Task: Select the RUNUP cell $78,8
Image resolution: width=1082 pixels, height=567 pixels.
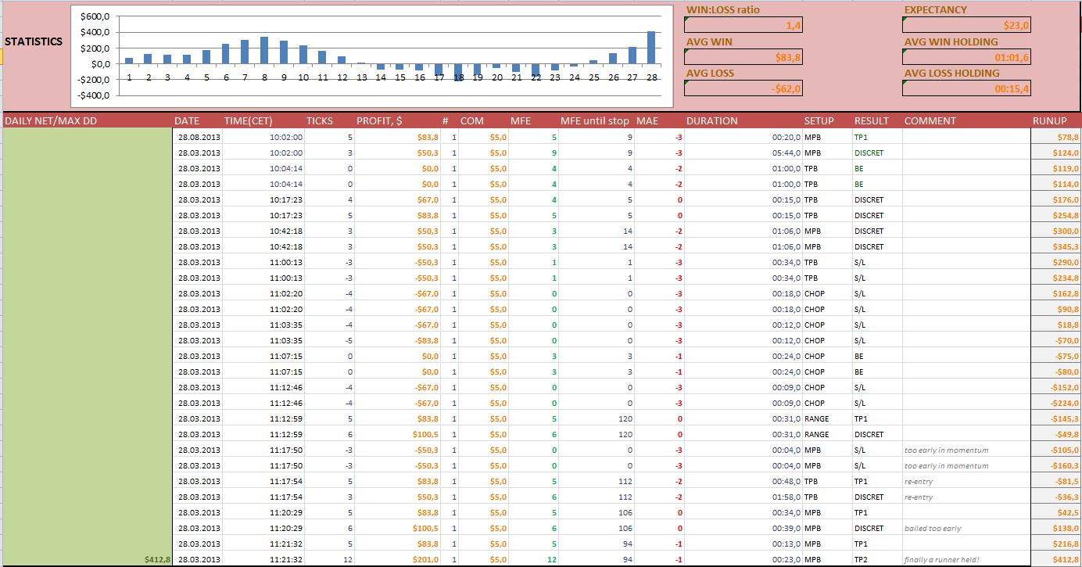Action: (x=1055, y=137)
